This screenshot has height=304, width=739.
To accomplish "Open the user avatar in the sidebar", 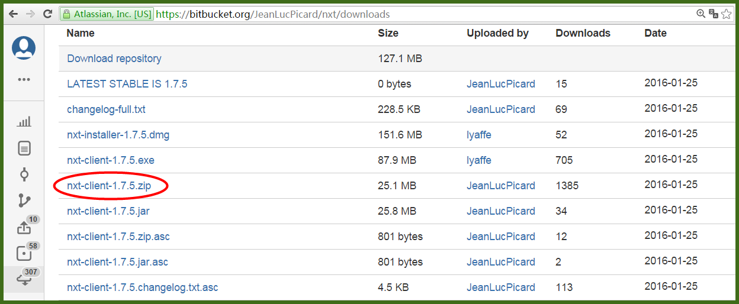I will click(24, 48).
